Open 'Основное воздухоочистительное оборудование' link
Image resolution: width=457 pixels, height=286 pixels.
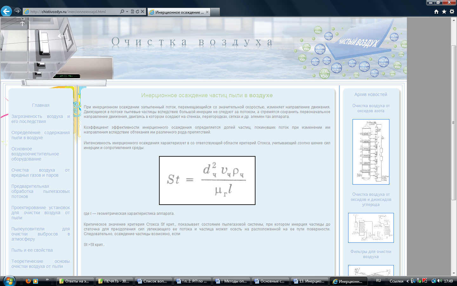point(35,154)
